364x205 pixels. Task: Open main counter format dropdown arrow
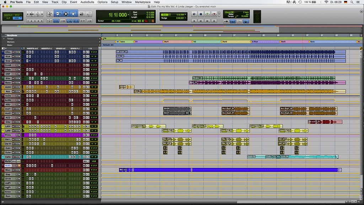[x=129, y=15]
